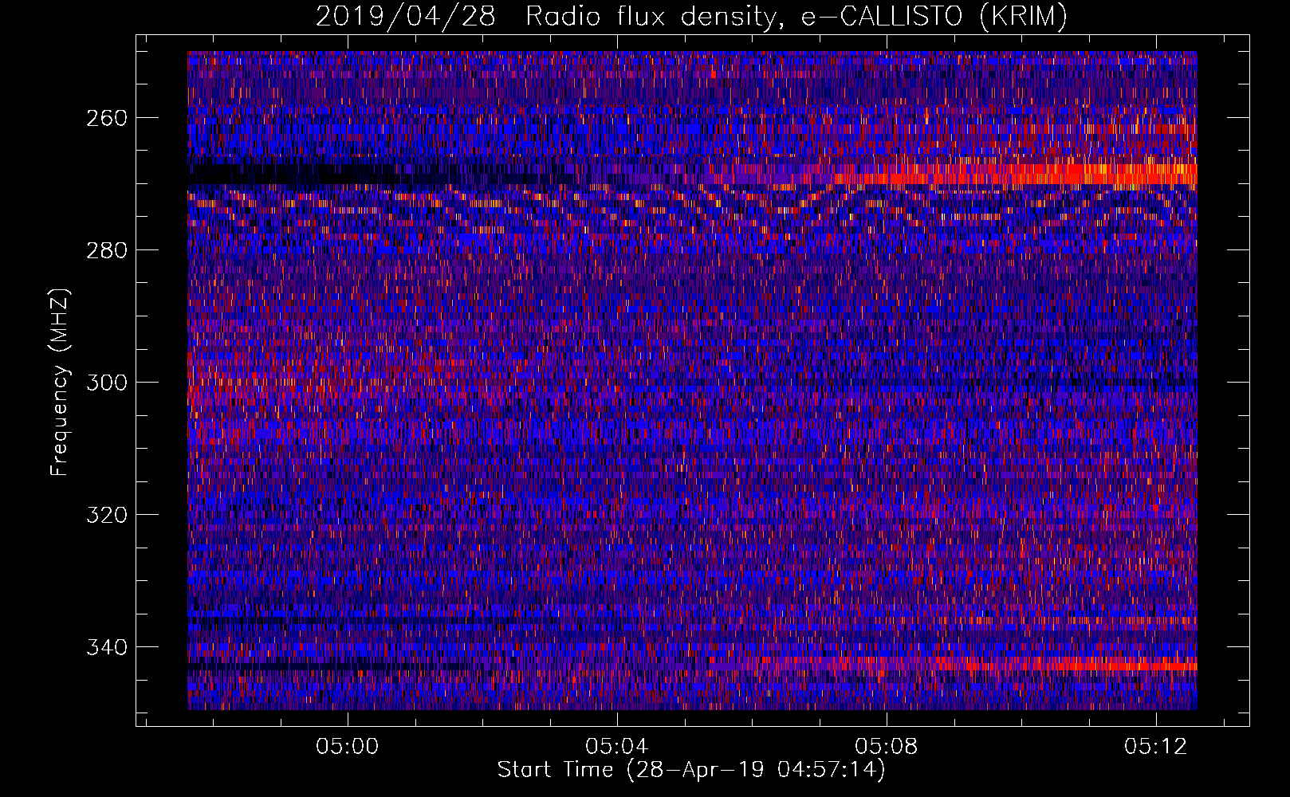The width and height of the screenshot is (1290, 797).
Task: Select the 'Frequency (MHZ)' axis label
Action: [60, 382]
